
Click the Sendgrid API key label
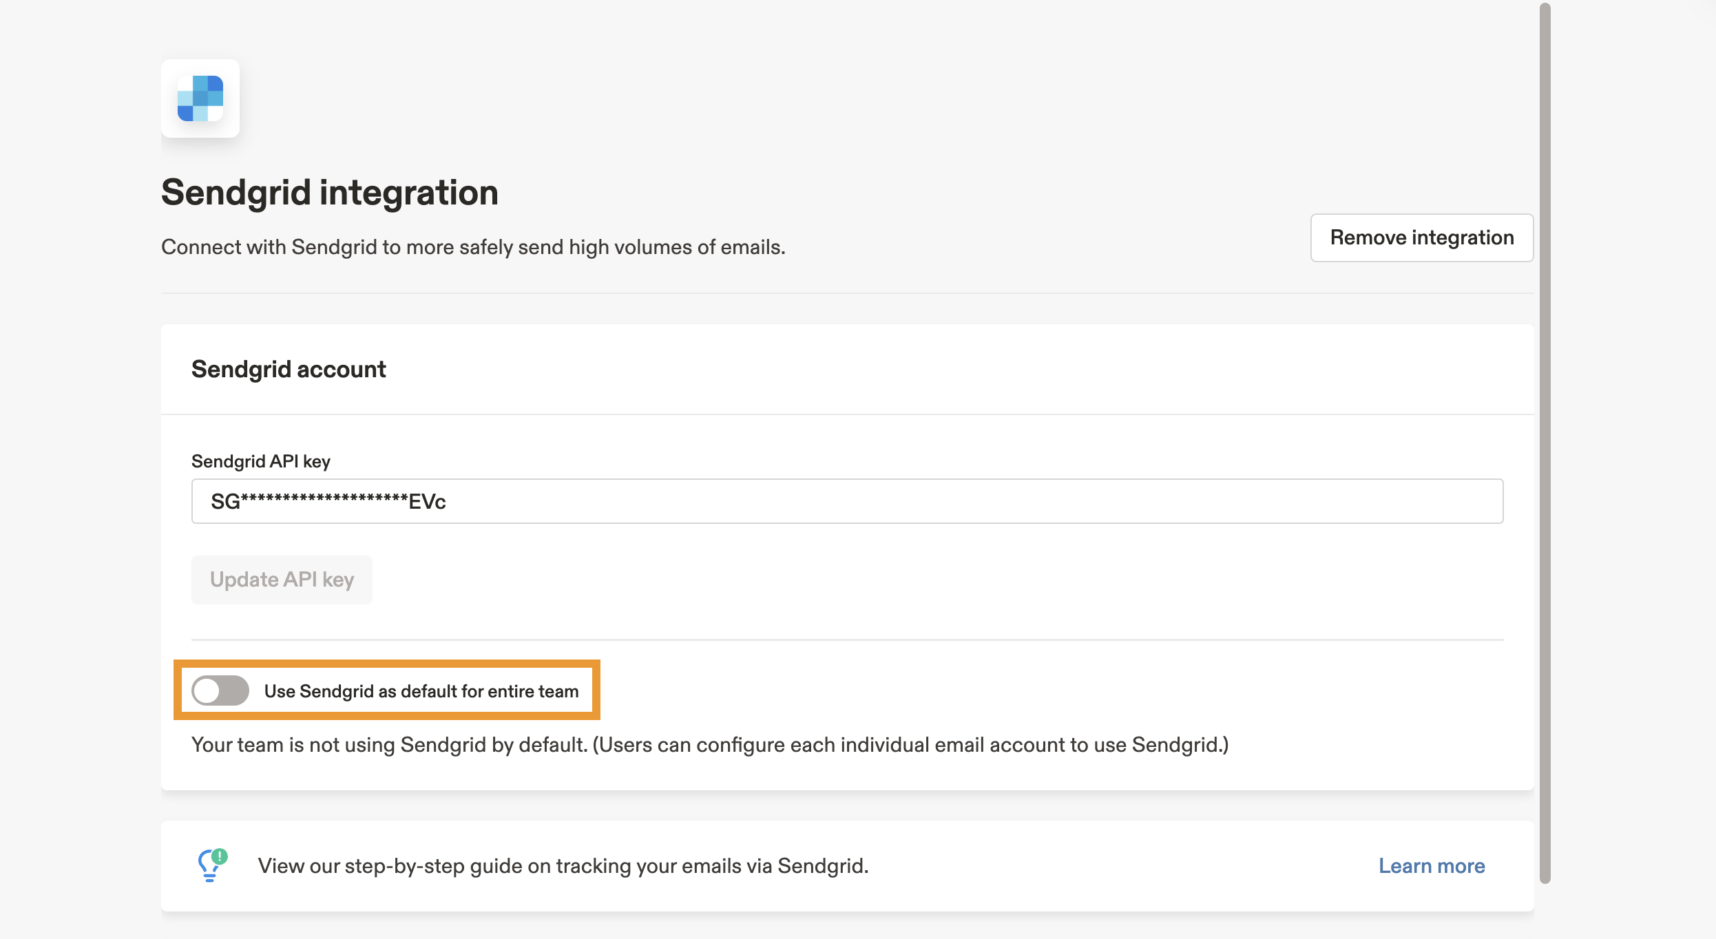coord(260,461)
